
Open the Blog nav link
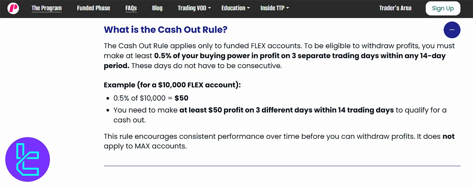point(157,8)
